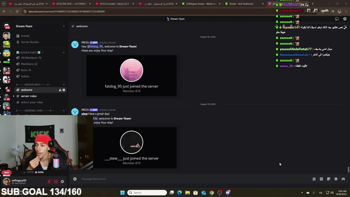Open Discord direct messages home icon
This screenshot has height=197, width=350.
7,26
